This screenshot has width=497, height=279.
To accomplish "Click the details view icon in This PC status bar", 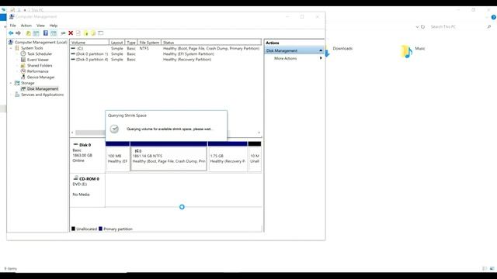I will pos(485,269).
